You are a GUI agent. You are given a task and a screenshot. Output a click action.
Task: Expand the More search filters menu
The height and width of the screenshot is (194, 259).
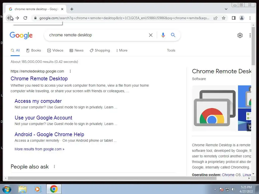coord(122,51)
